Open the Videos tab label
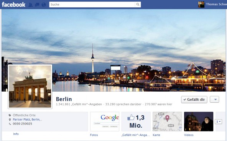 [x=189, y=135]
